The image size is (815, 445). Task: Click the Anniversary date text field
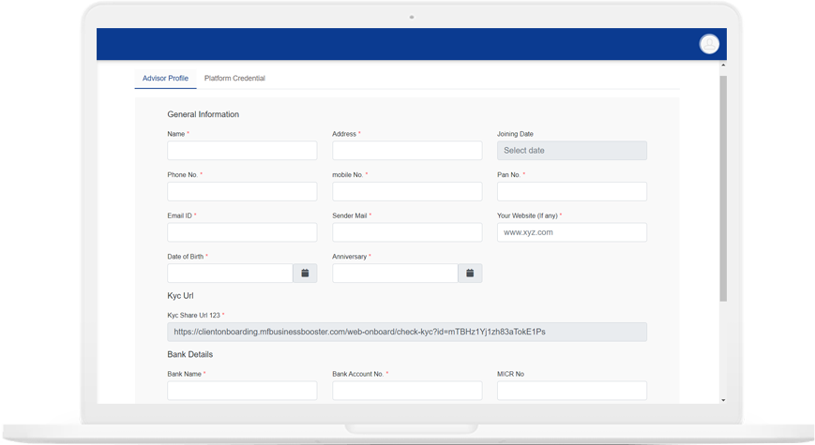(x=395, y=274)
